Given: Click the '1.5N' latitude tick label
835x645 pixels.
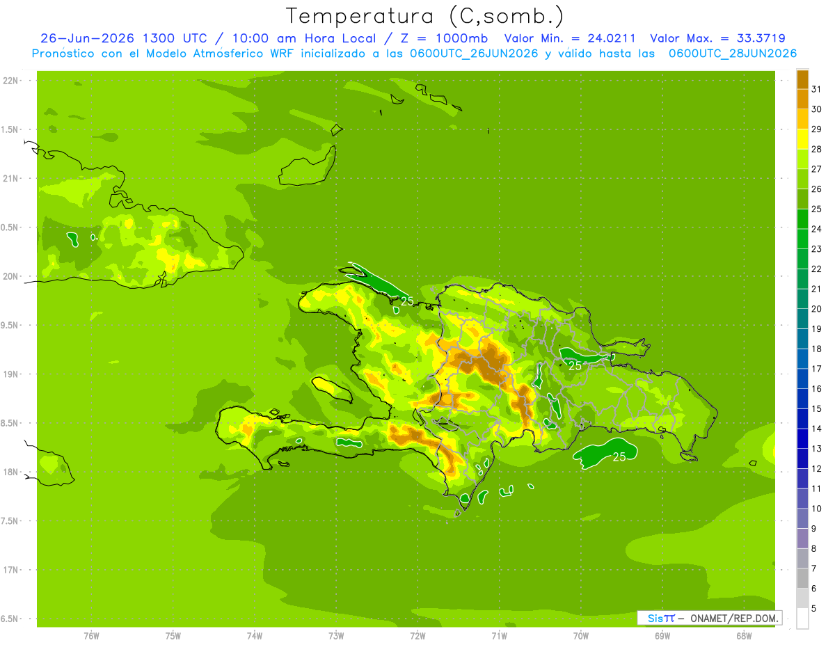Looking at the screenshot, I should [x=11, y=129].
